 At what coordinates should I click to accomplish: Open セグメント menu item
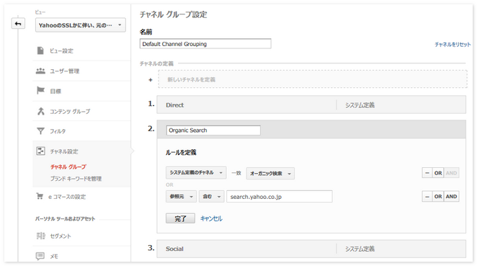point(61,236)
